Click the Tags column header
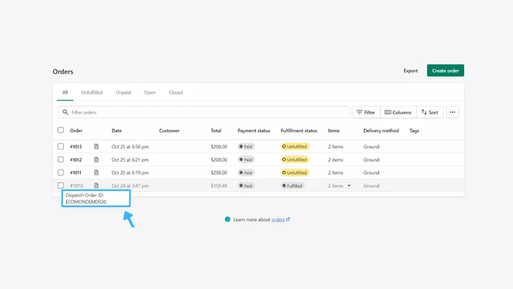 [x=414, y=130]
